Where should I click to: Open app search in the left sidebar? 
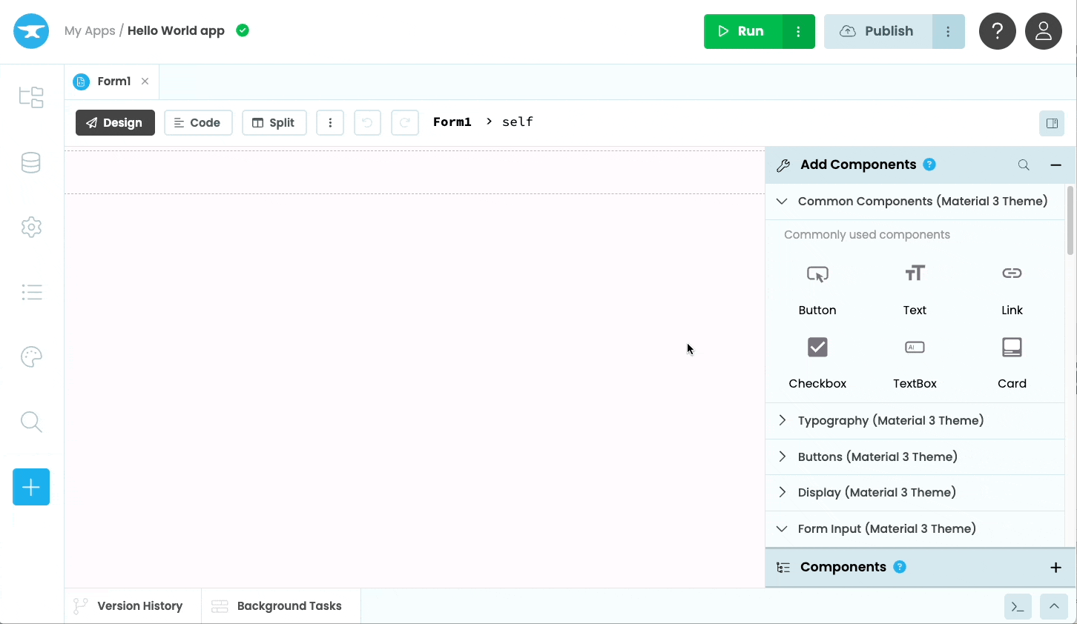31,422
